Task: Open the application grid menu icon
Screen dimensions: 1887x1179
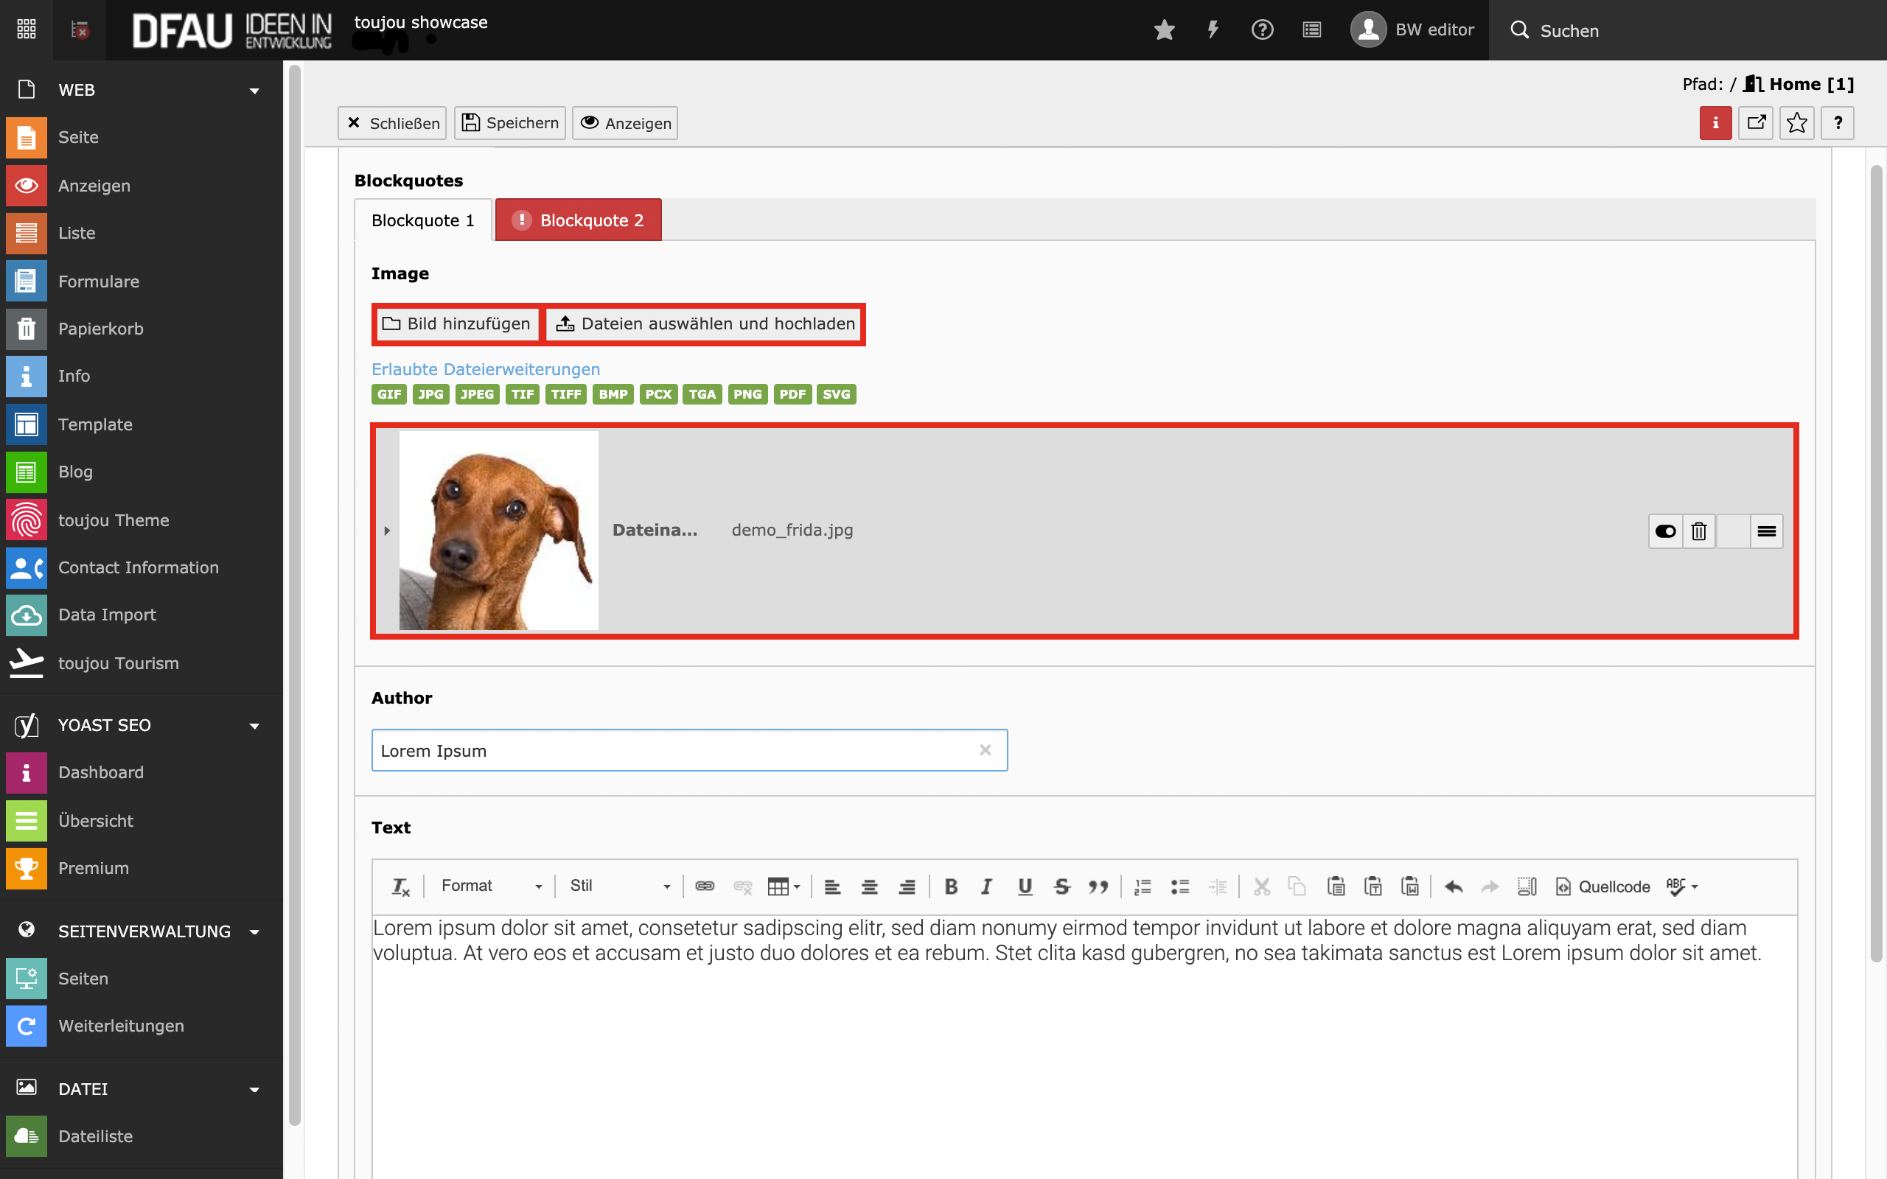Action: point(27,29)
